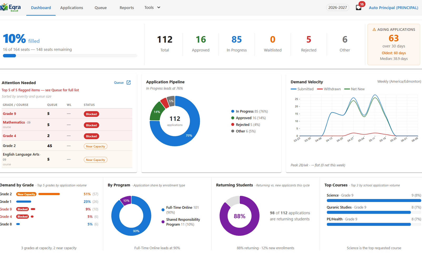Open the 2026-2027 school year selector
Screen dimensions: 422x264
pos(337,7)
